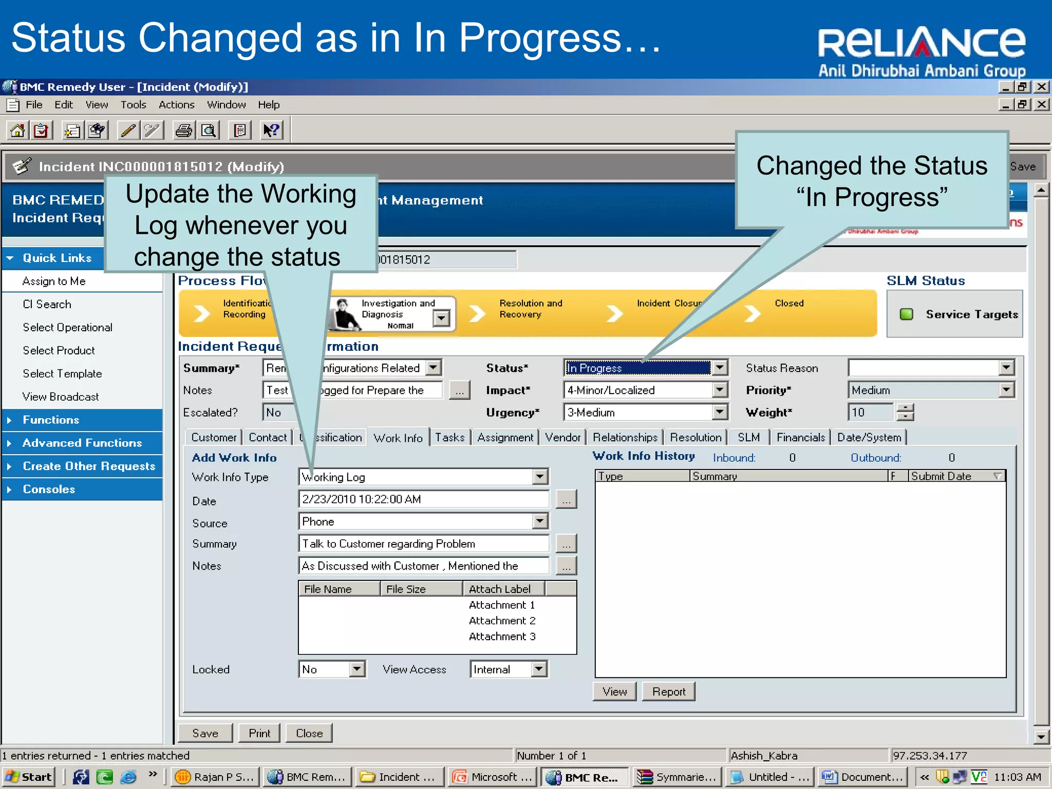Open the Priority dropdown arrow
The image size is (1052, 789).
(1006, 390)
